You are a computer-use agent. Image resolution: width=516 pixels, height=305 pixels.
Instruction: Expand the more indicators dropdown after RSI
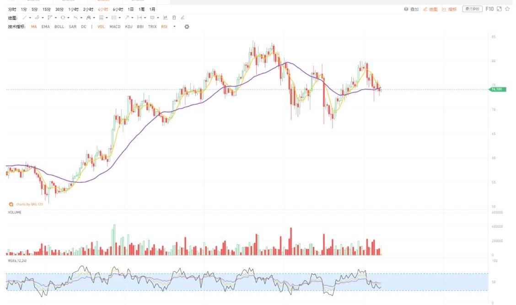click(174, 27)
